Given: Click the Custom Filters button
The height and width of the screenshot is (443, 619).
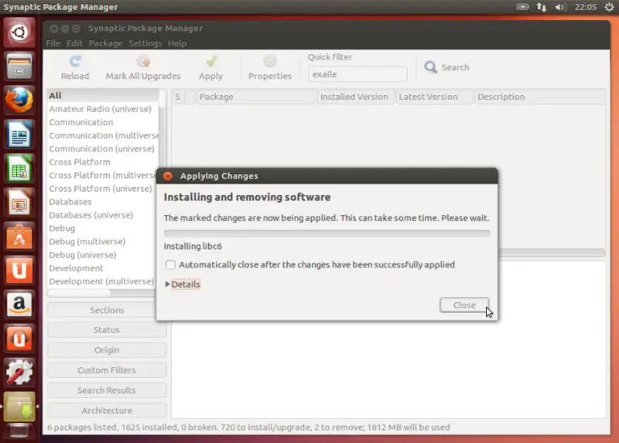Looking at the screenshot, I should click(x=107, y=370).
